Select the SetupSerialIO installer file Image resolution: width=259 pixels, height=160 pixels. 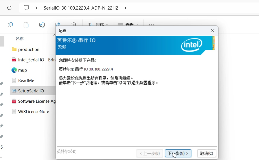click(x=31, y=91)
